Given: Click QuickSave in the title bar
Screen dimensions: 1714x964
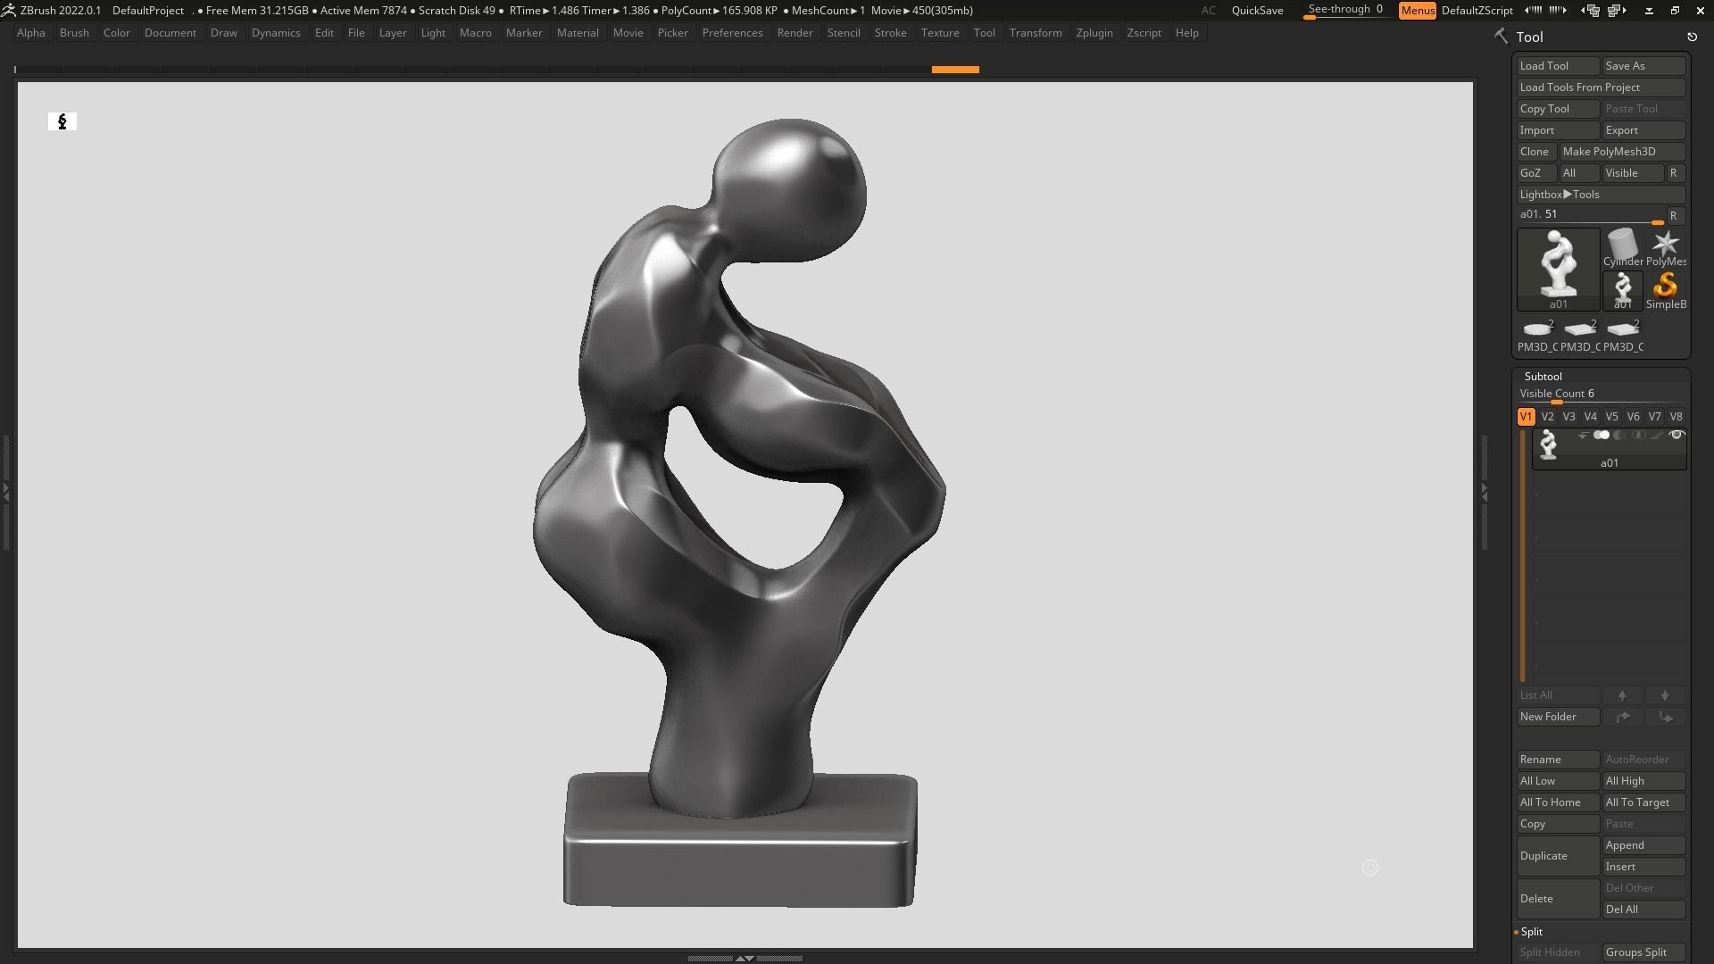Looking at the screenshot, I should (1257, 11).
